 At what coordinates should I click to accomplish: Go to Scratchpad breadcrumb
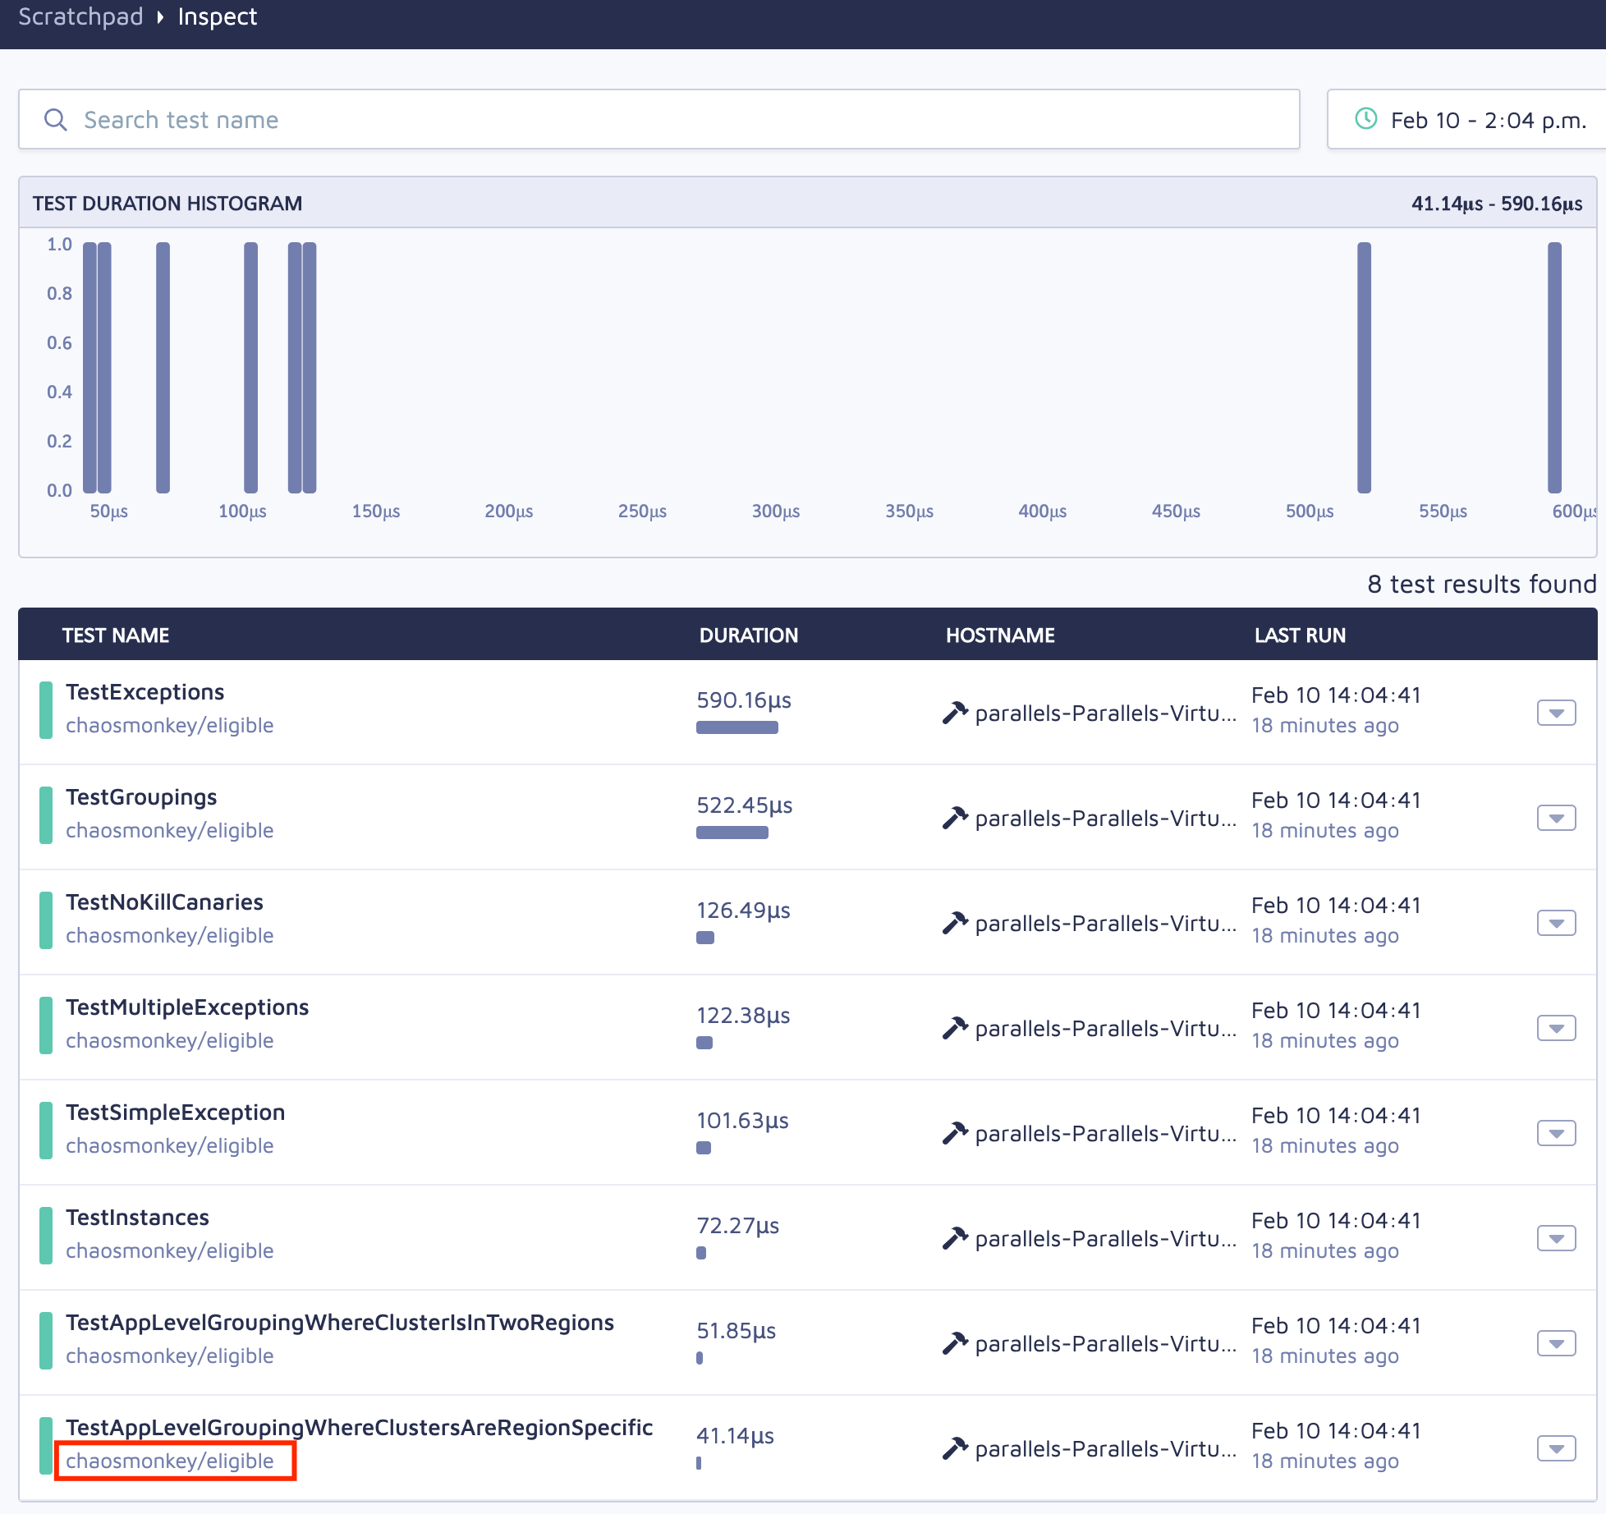pyautogui.click(x=80, y=16)
